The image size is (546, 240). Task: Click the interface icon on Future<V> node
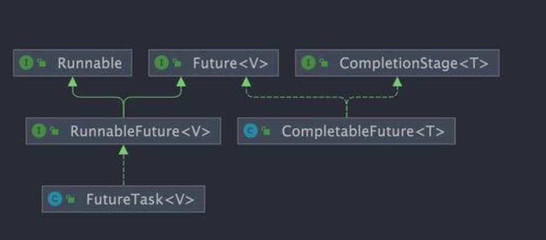tap(162, 63)
